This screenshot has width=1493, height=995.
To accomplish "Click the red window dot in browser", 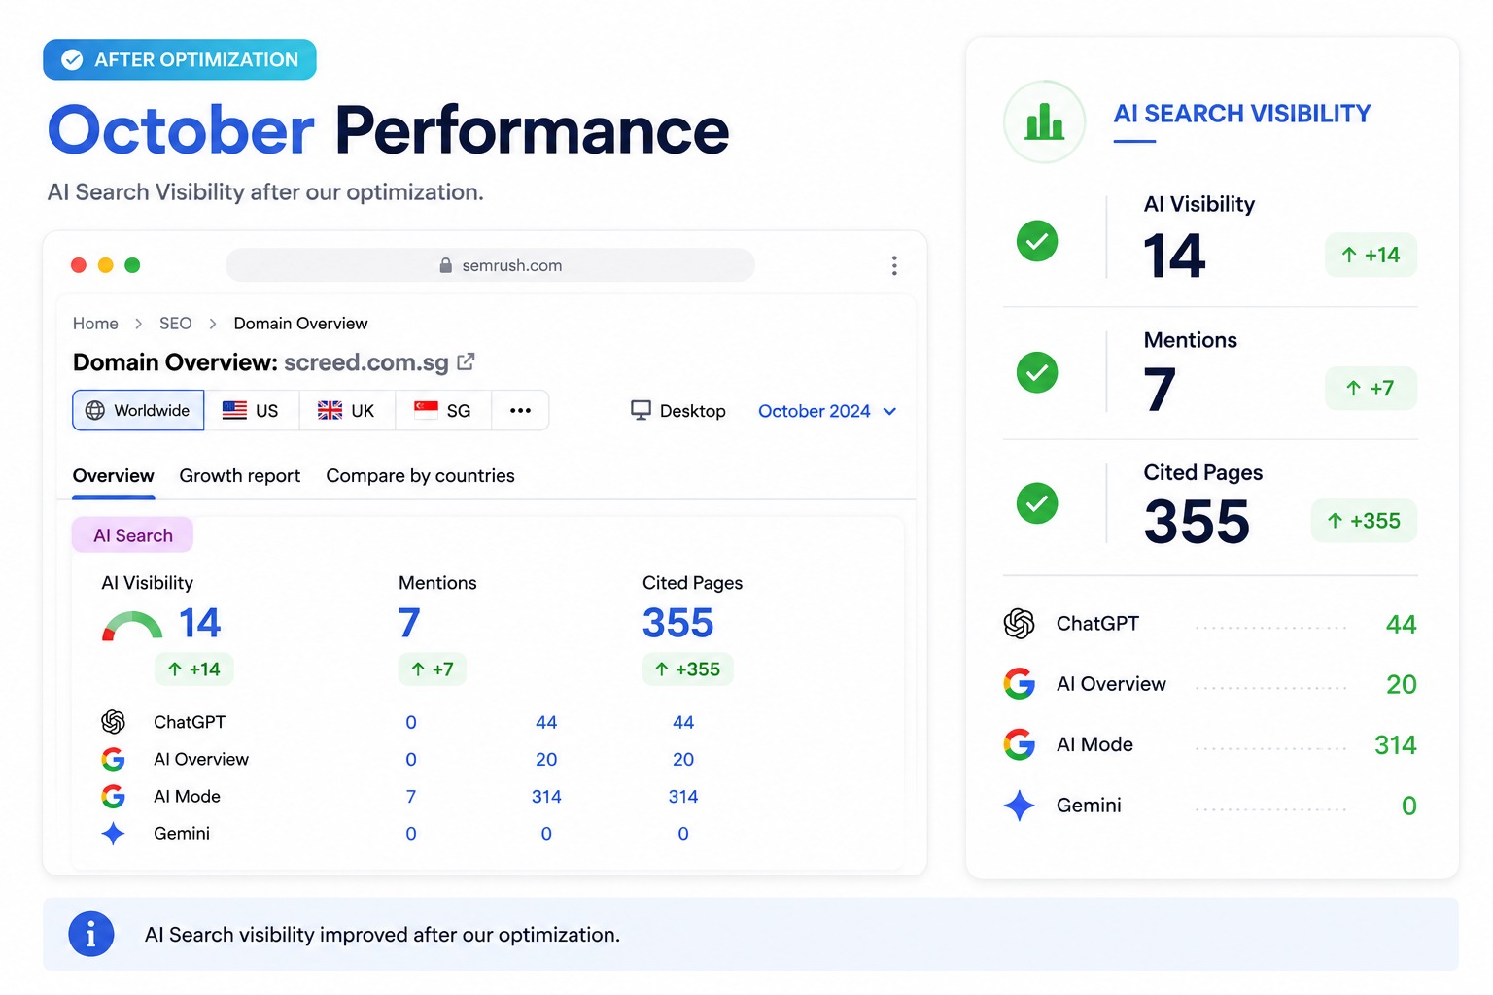I will click(79, 265).
